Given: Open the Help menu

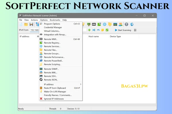Looking at the screenshot, I should [64, 20].
